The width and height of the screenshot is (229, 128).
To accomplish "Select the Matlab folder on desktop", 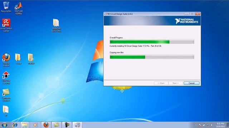I will [x=31, y=59].
